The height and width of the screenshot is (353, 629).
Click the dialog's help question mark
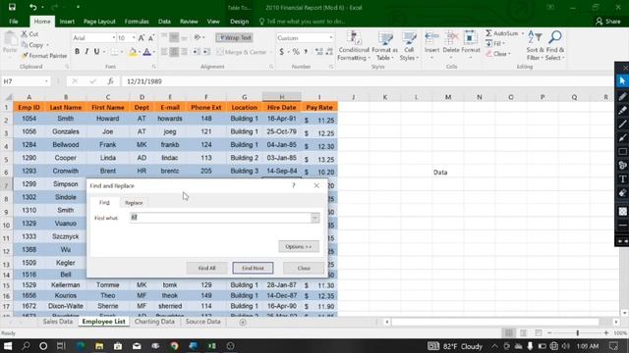(294, 185)
